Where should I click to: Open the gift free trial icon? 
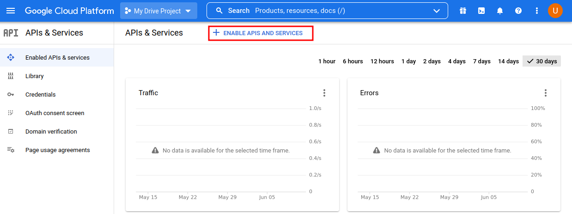(463, 11)
